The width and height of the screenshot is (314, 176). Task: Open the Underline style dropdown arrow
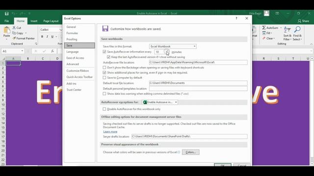[56, 37]
